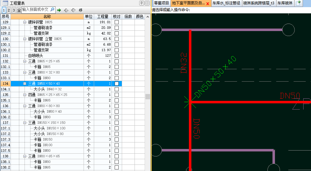The width and height of the screenshot is (311, 171).
Task: Click the 工程量 column header
Action: point(103,16)
